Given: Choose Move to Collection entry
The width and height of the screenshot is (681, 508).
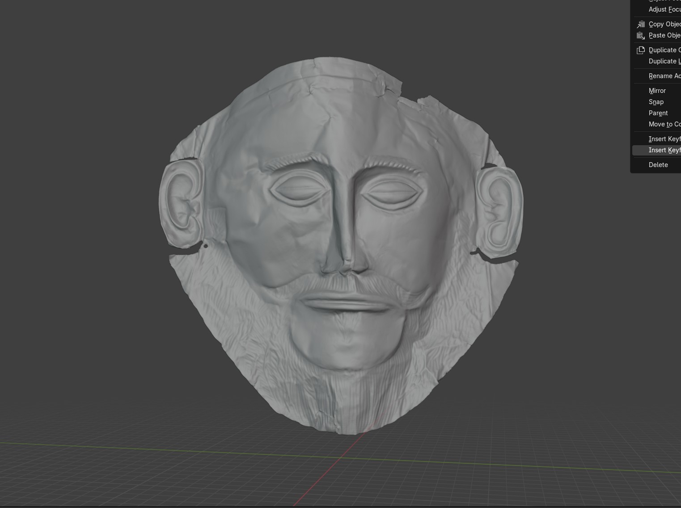Looking at the screenshot, I should coord(664,124).
